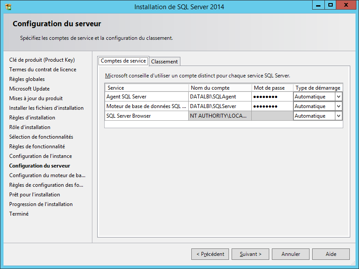Select Microsoft Update step in sidebar
359x269 pixels.
tap(29, 89)
